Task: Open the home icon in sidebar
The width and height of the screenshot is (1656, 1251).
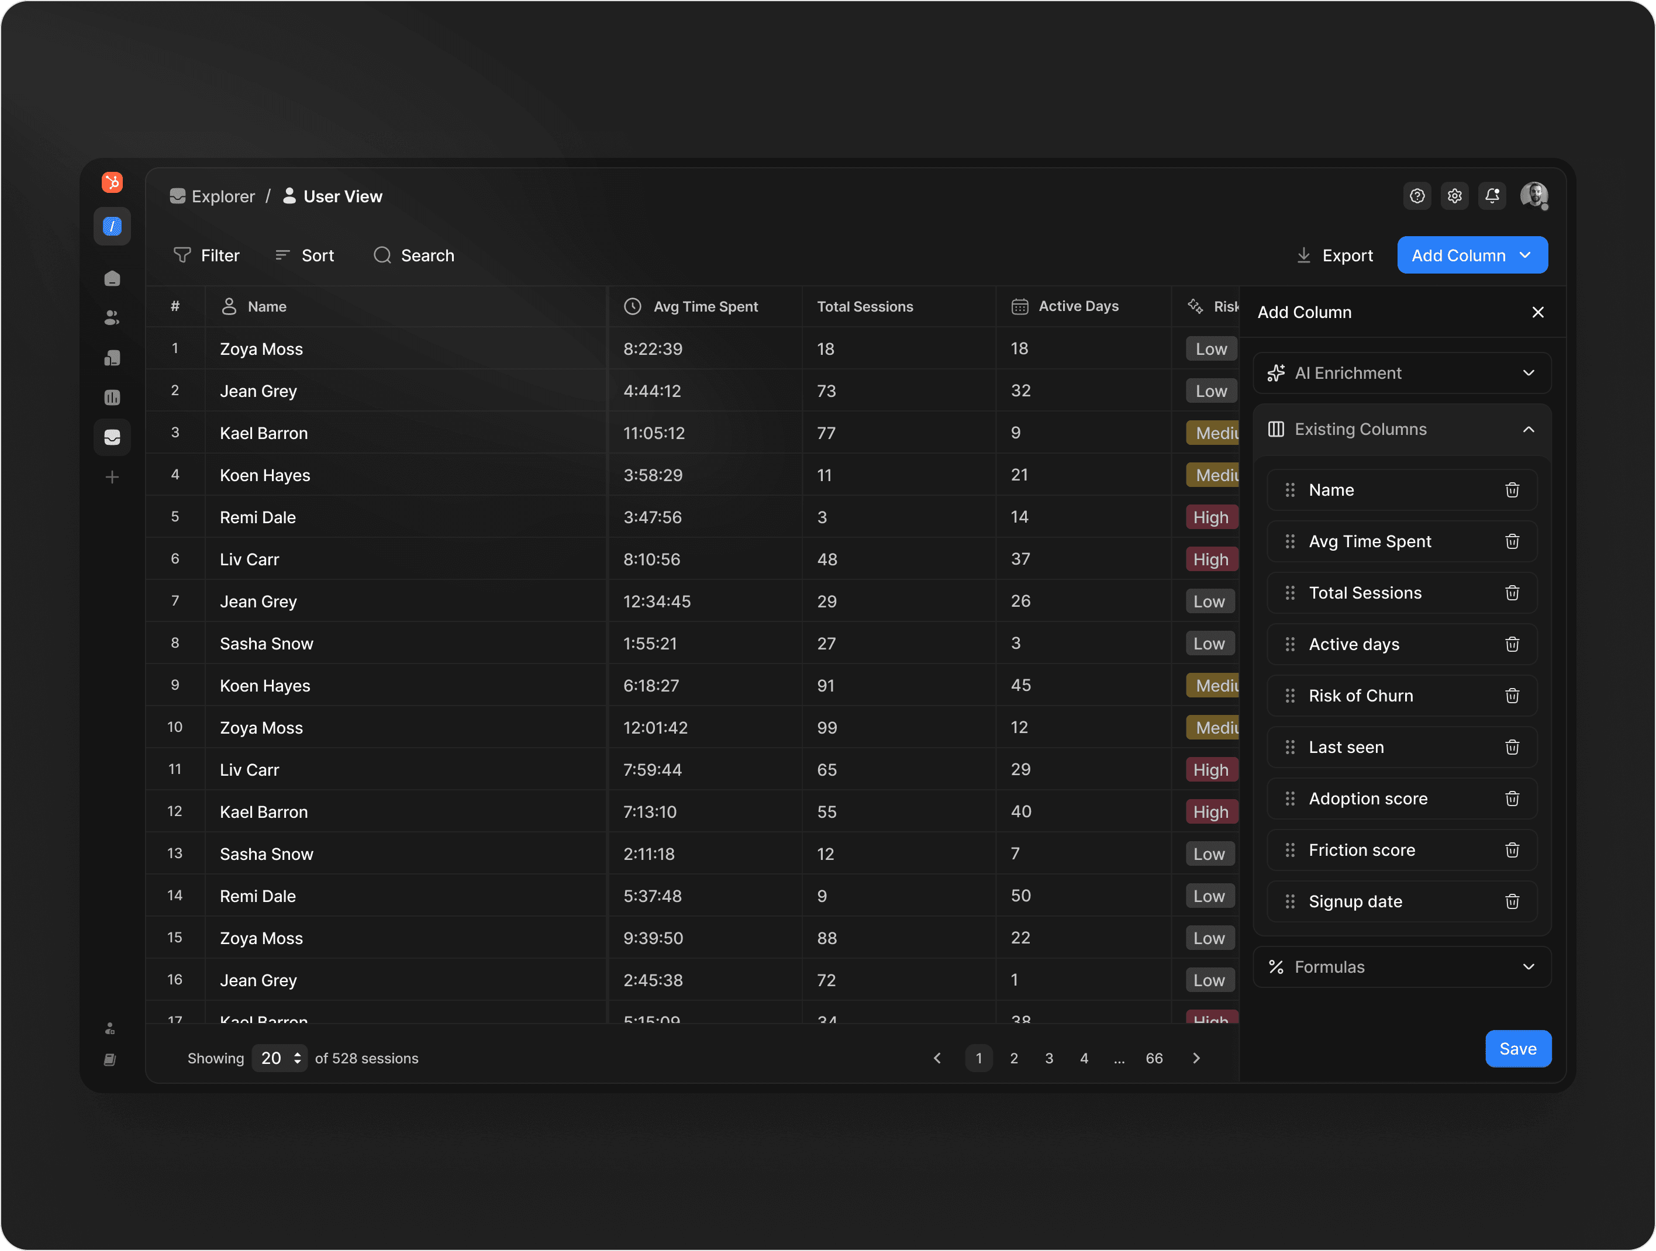Action: pos(112,278)
